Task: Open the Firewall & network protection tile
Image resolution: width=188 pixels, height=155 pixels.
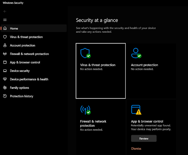Action: pos(101,127)
